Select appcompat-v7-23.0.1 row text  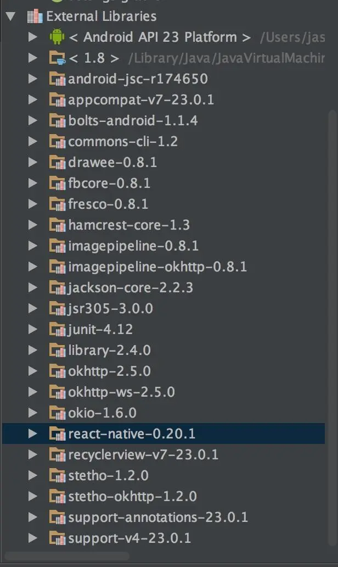pyautogui.click(x=141, y=100)
